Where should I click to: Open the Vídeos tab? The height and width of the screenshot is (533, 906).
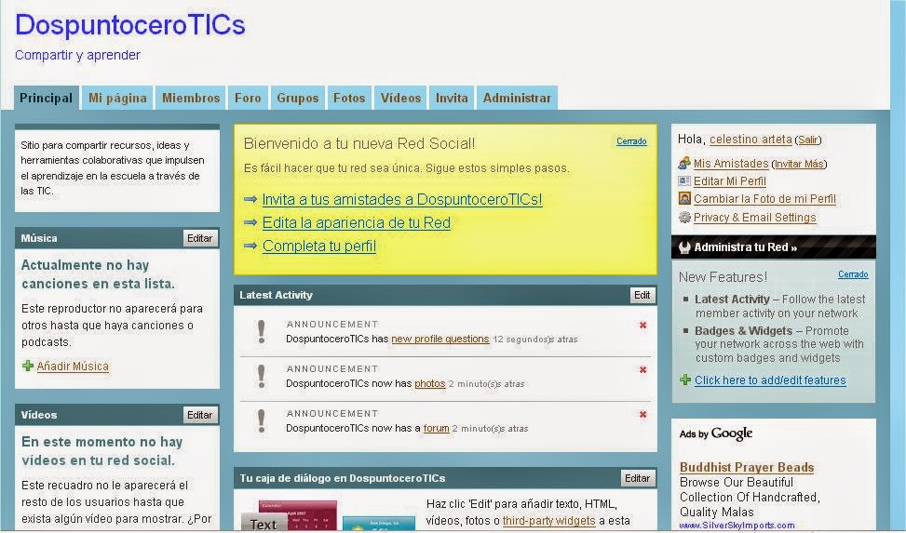click(x=401, y=98)
